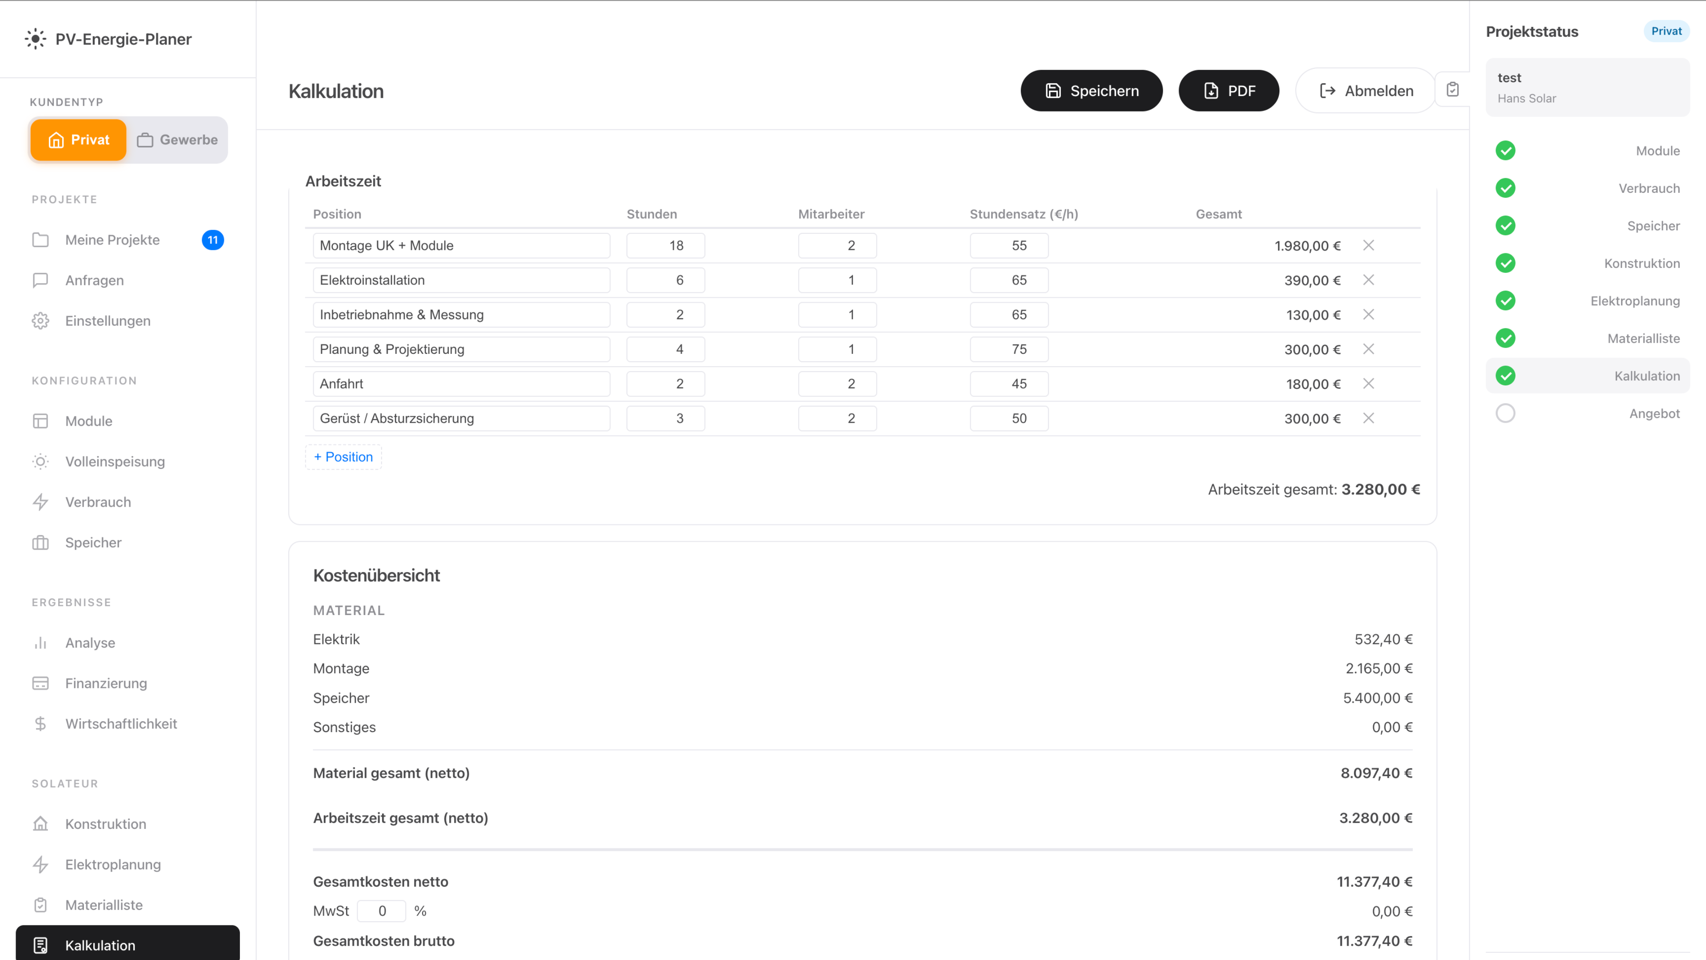
Task: Open the Anfragen section
Action: click(94, 280)
